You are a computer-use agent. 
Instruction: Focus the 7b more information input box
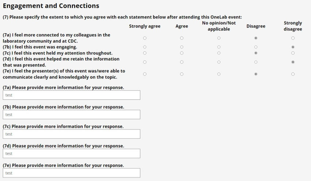(x=71, y=115)
